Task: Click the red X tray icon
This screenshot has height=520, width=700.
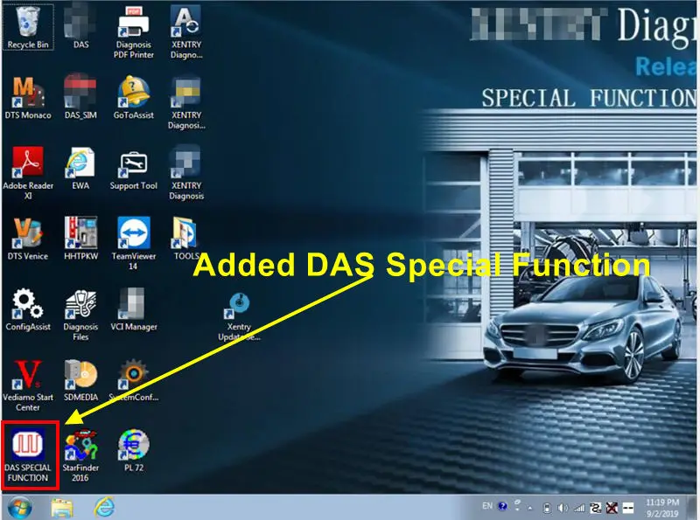Action: tap(612, 508)
